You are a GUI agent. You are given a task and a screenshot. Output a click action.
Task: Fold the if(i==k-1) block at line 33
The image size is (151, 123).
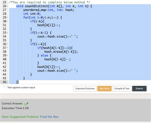[x=7, y=33]
